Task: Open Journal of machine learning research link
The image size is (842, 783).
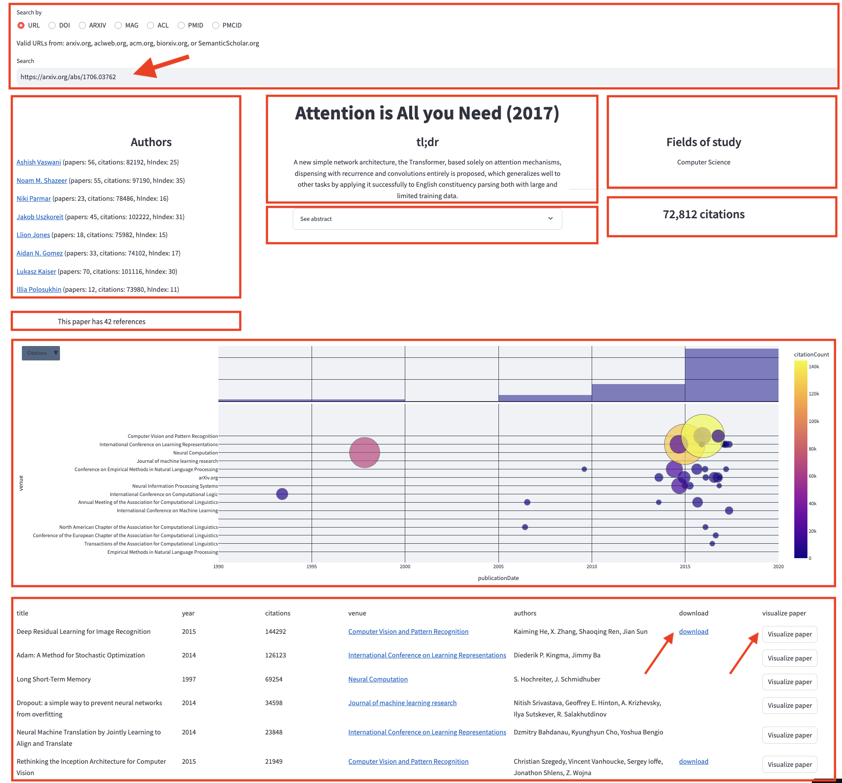Action: 402,703
